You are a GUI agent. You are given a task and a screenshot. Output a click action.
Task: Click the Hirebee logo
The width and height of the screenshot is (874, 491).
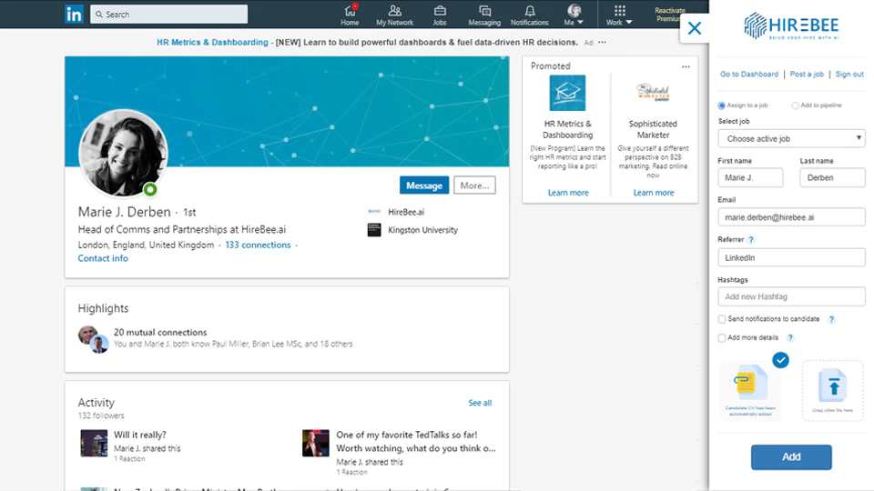[x=791, y=25]
